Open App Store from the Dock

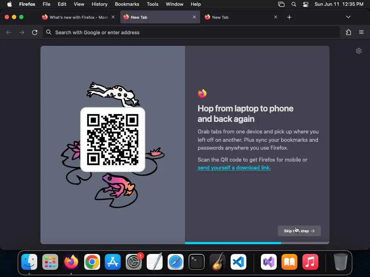pos(113,262)
